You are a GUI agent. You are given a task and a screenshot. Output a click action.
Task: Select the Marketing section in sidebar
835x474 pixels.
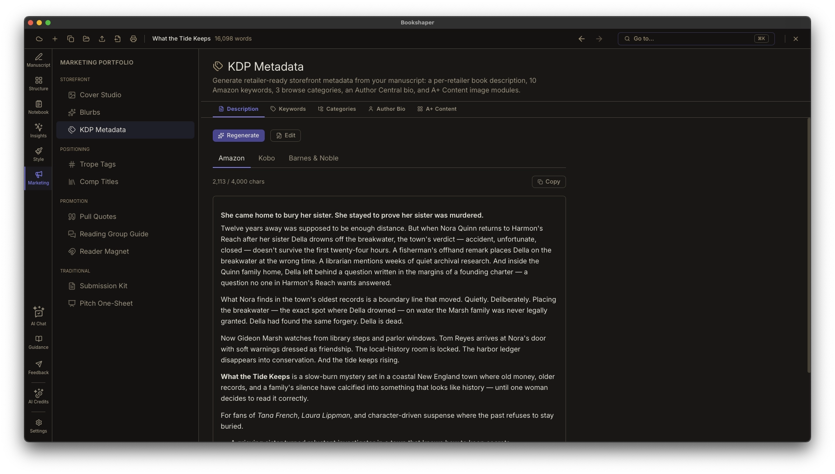[38, 178]
